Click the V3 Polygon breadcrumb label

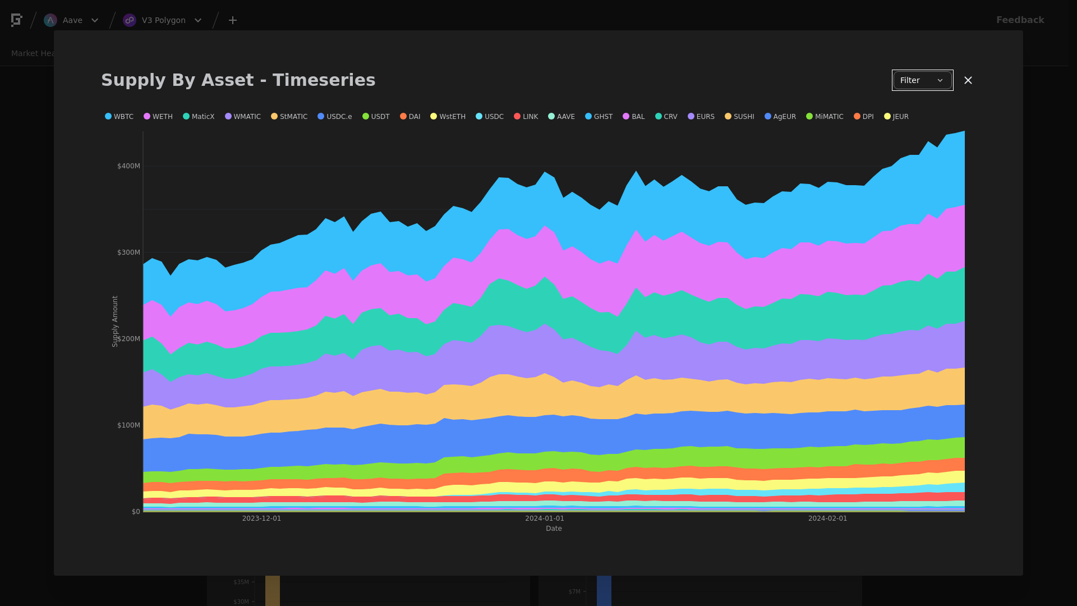pyautogui.click(x=164, y=20)
